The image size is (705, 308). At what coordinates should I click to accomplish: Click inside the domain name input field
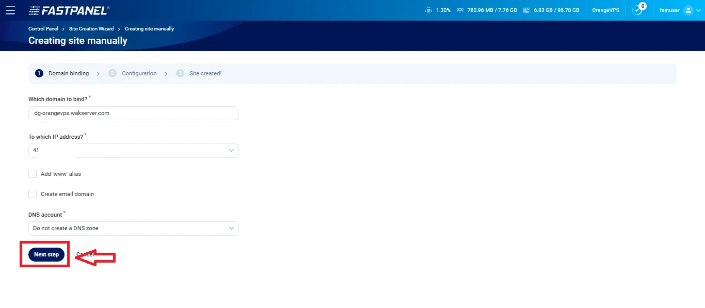pos(133,113)
